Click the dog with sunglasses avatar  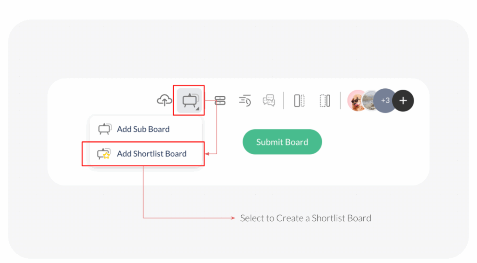pos(356,100)
